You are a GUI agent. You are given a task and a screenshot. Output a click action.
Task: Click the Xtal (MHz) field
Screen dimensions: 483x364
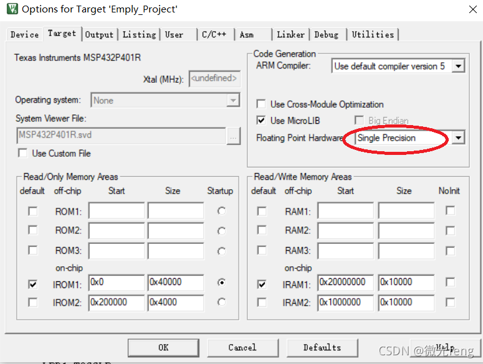[214, 78]
